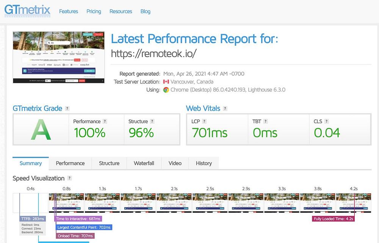Click the Time to Interactive: 687ms marker
Screen dimensions: 379x243
click(78, 219)
